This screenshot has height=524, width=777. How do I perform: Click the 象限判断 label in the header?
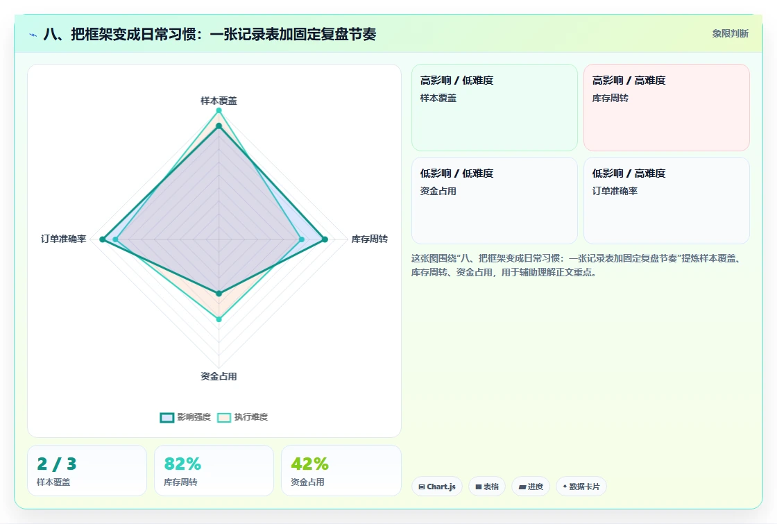tap(730, 34)
